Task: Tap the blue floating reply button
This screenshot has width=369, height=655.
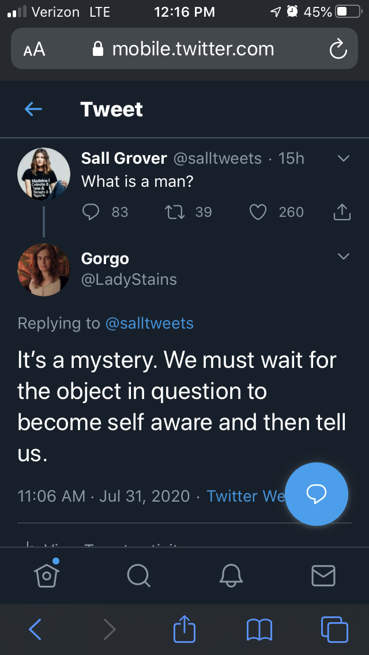Action: (317, 493)
